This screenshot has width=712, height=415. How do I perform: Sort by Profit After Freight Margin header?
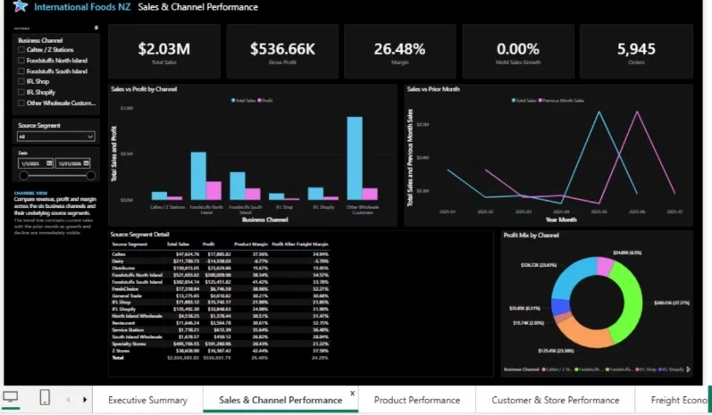(299, 245)
